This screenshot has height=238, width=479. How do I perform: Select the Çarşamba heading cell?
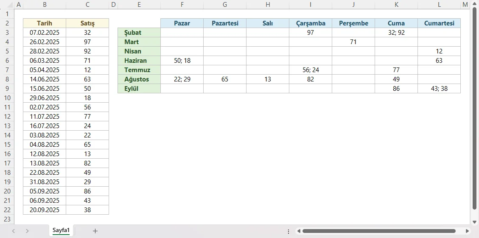point(311,23)
